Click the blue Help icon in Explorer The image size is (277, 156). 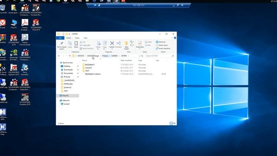tap(175, 38)
